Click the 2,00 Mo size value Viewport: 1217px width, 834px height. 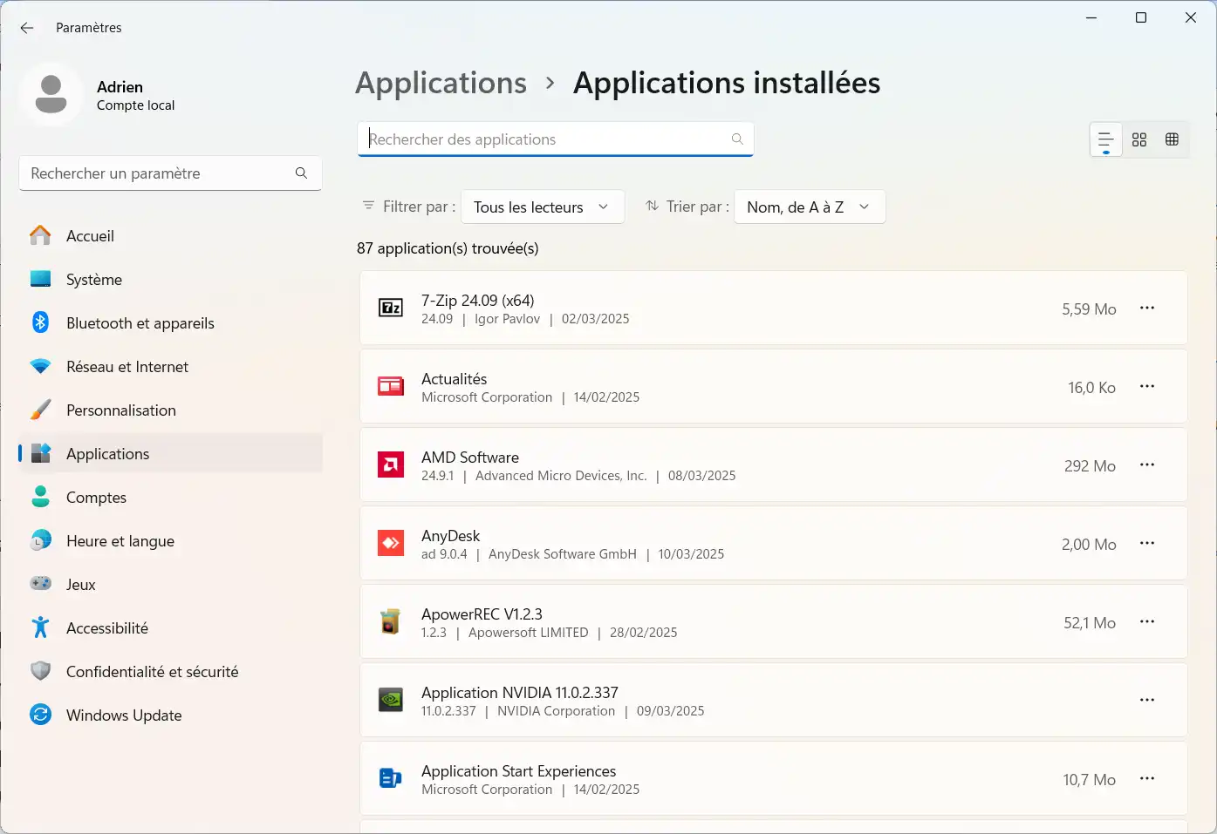[x=1089, y=545]
